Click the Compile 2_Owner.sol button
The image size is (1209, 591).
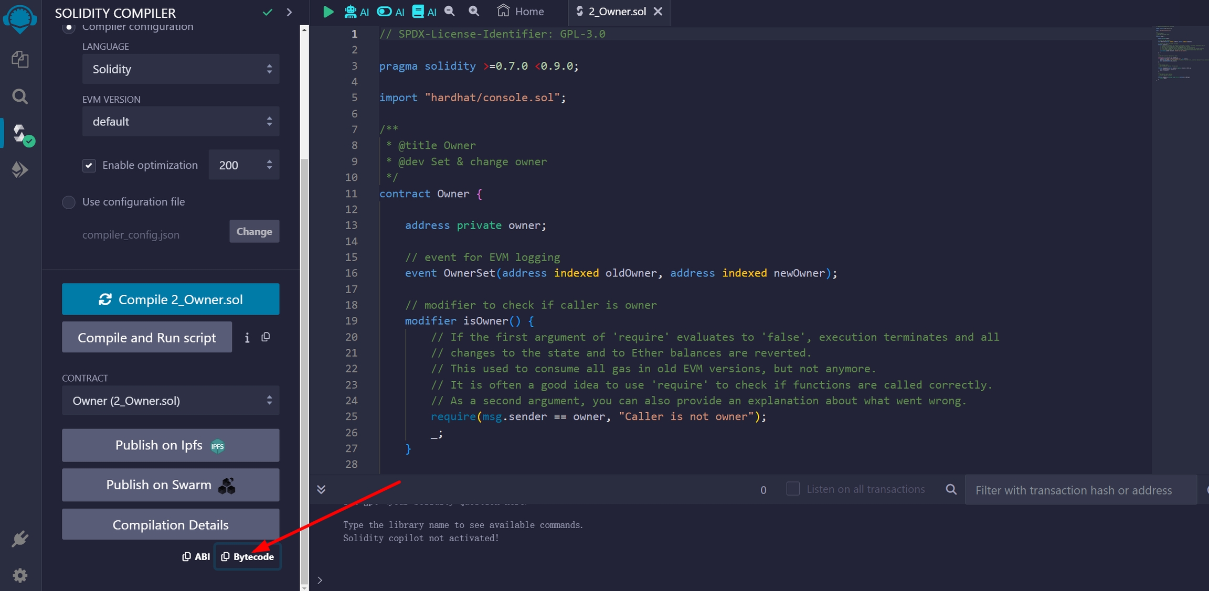[171, 299]
